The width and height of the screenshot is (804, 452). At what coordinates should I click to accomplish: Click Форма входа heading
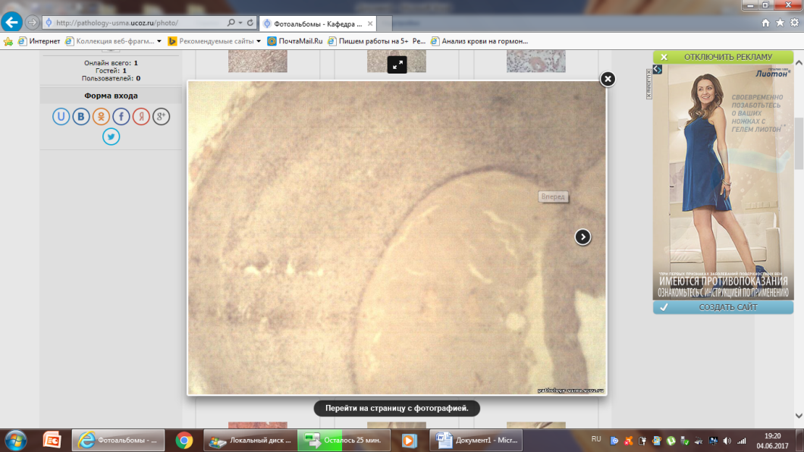(111, 96)
